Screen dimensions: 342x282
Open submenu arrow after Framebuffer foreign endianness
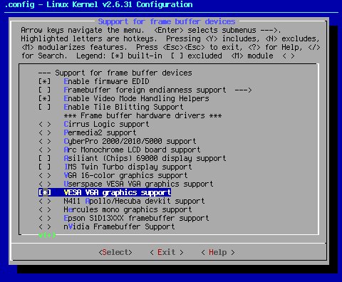click(x=243, y=90)
